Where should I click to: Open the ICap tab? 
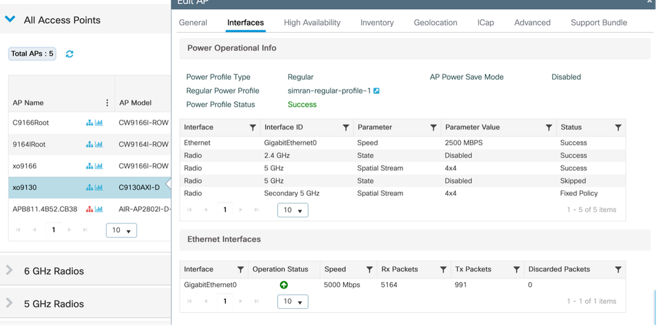coord(485,22)
